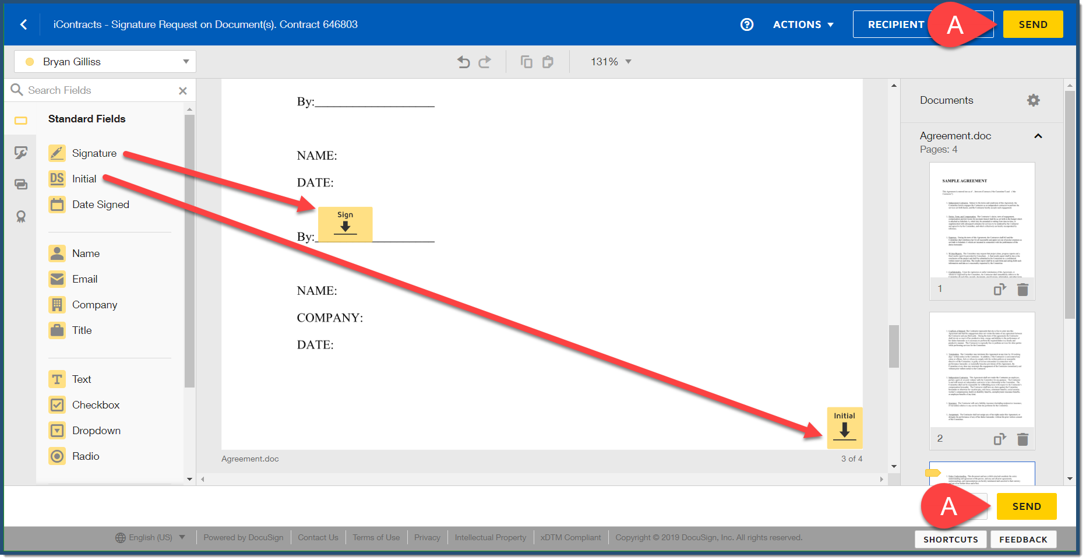Open the partially visible page 3 thumbnail
Viewport: 1086px width, 560px height.
tap(982, 474)
